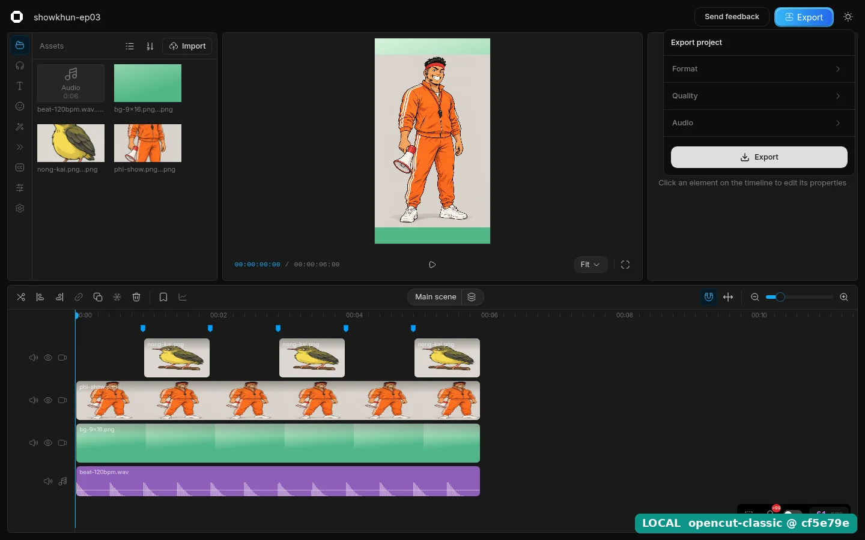Switch assets to list view
Image resolution: width=865 pixels, height=540 pixels.
130,46
